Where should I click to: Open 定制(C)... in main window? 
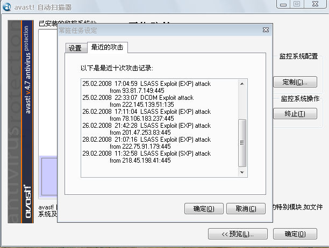(295, 82)
